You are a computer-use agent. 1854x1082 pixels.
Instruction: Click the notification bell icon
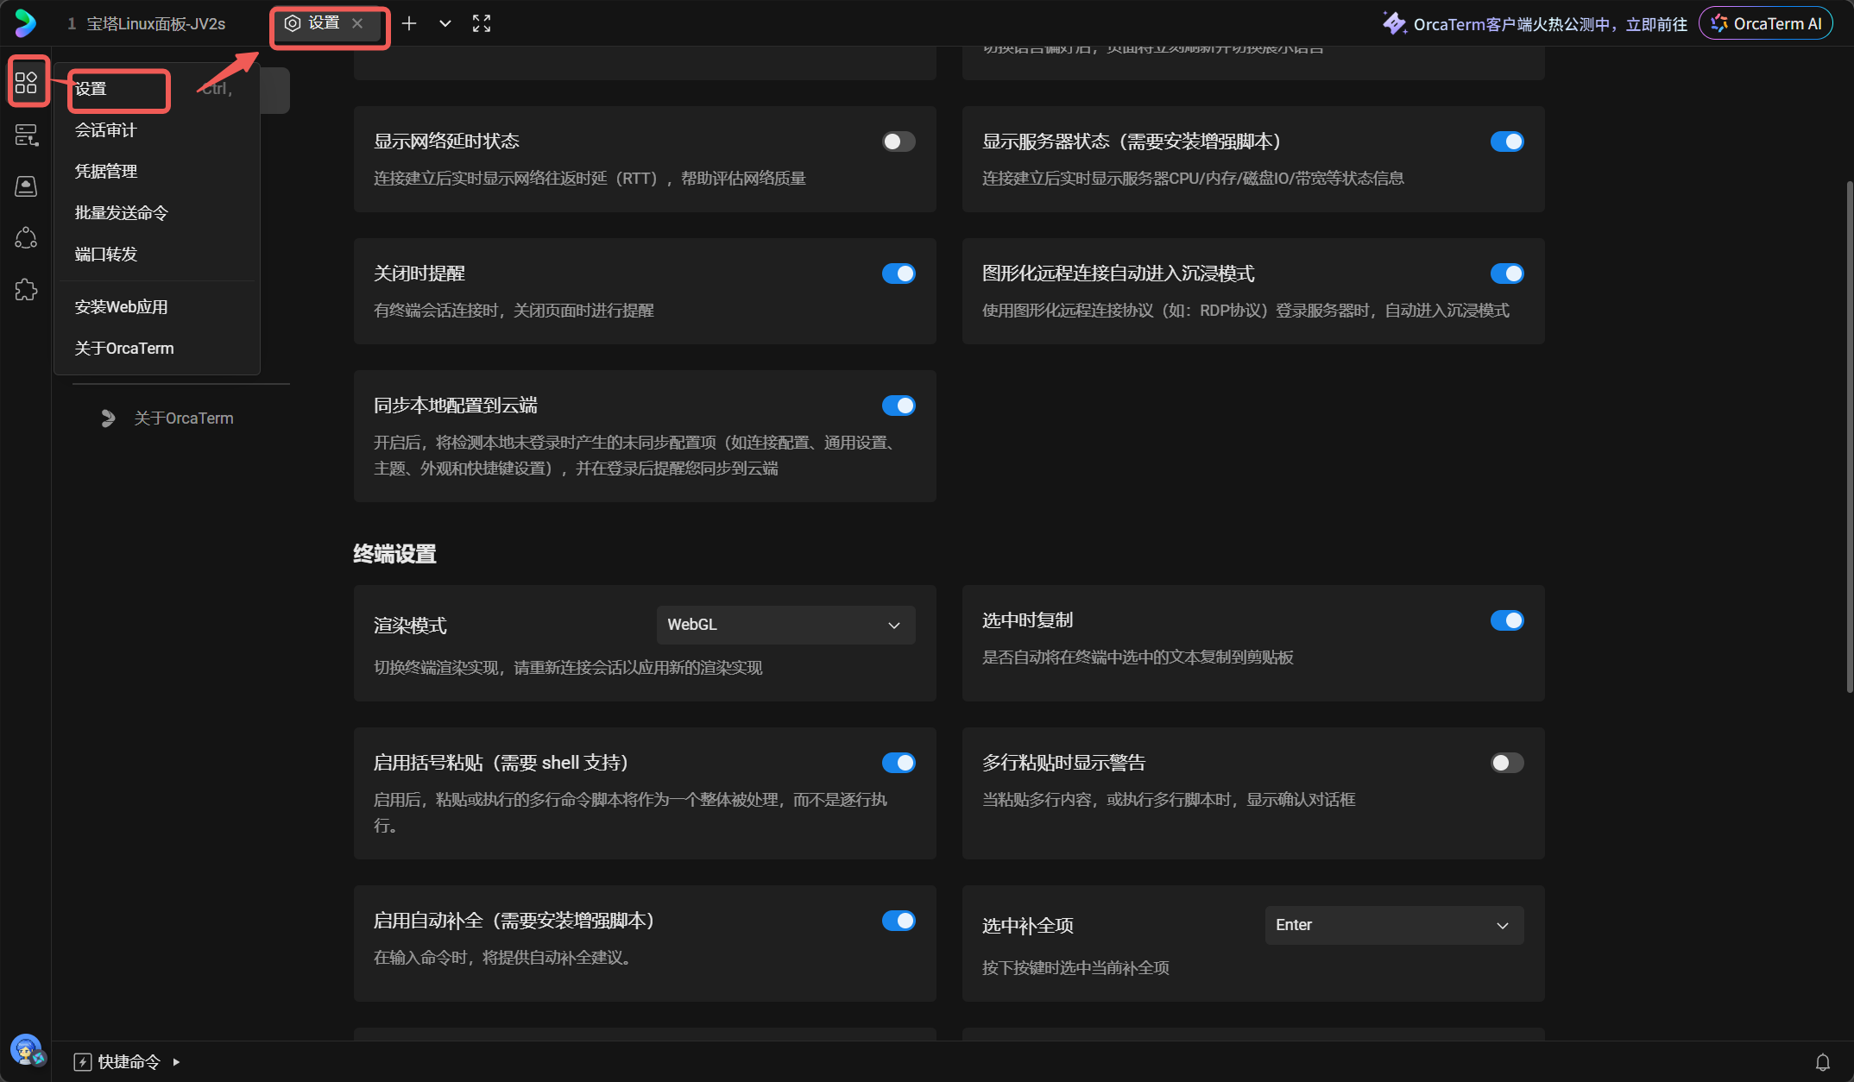point(1823,1062)
